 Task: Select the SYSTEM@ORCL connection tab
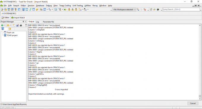click(x=9, y=14)
